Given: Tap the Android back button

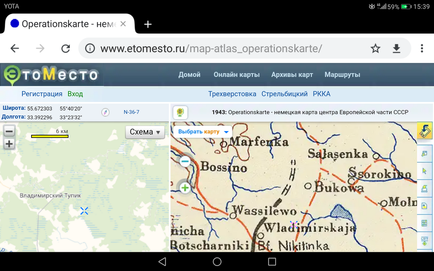Looking at the screenshot, I should coord(162,262).
